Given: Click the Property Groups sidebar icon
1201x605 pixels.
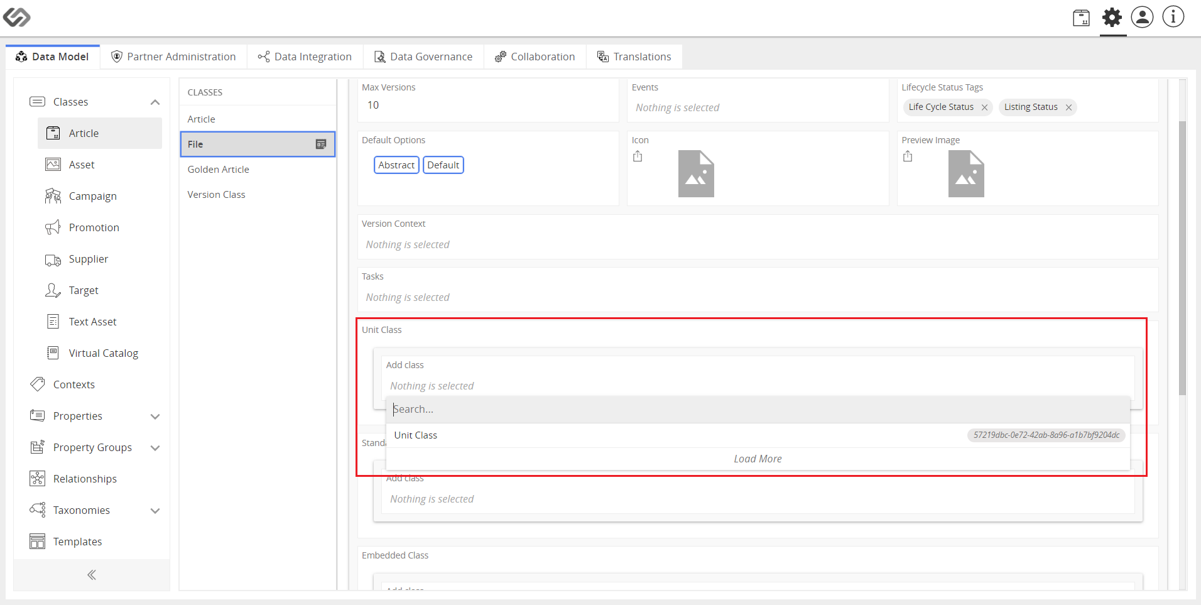Looking at the screenshot, I should coord(38,447).
